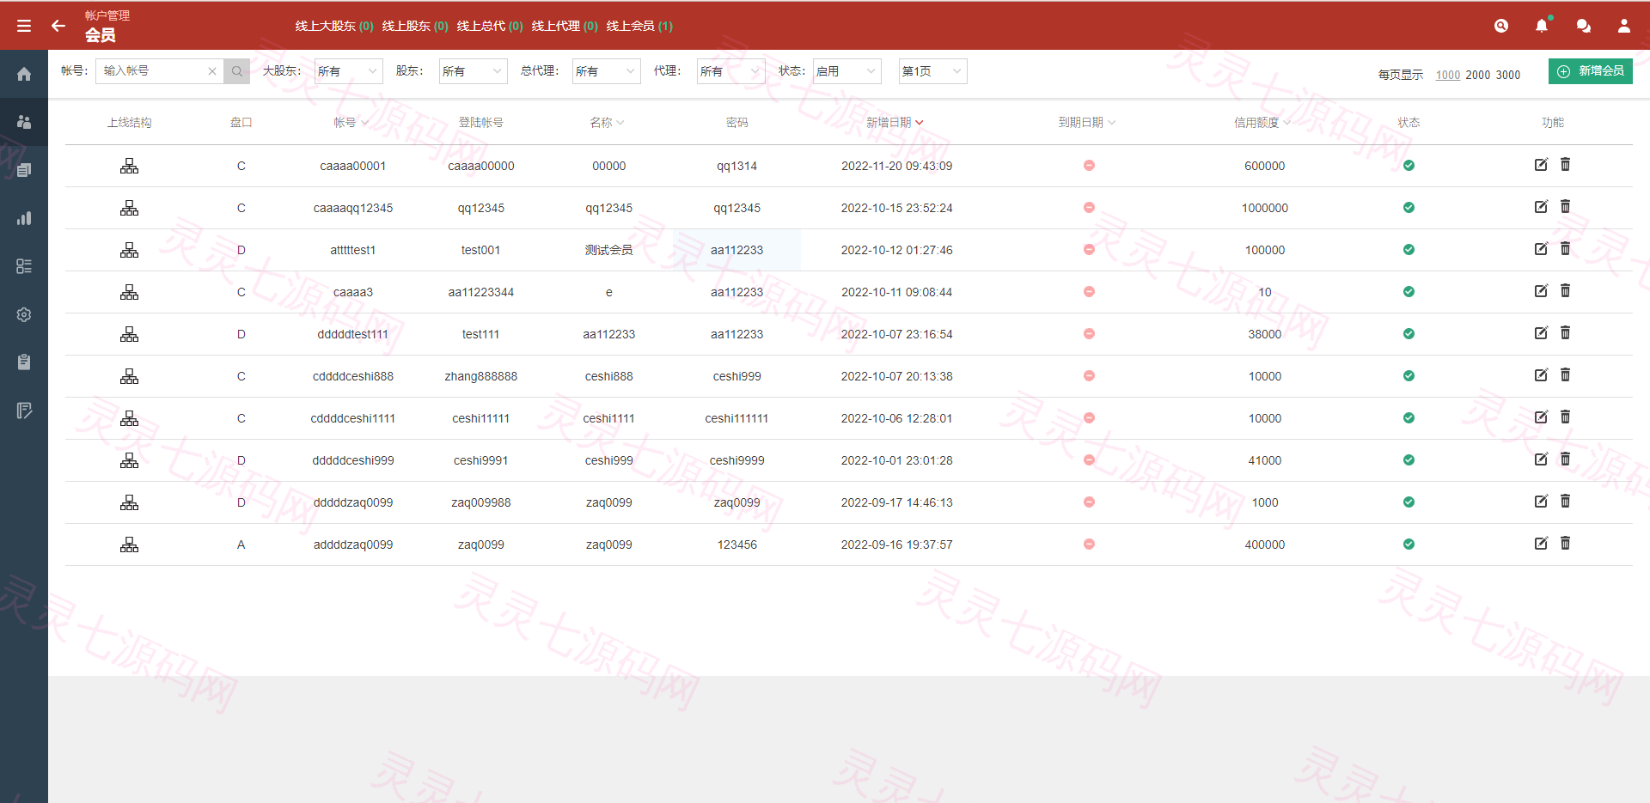Toggle status checkmark for dddddtest111
Screen dimensions: 1650x803
click(1409, 334)
